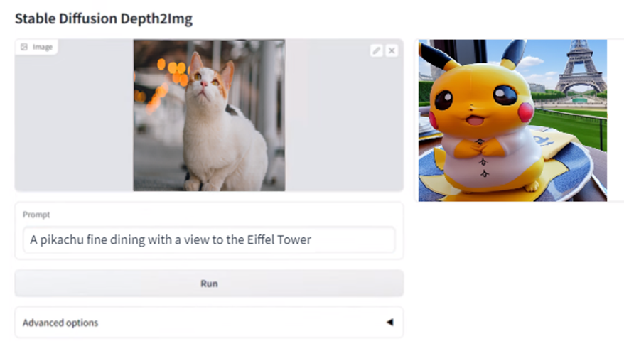Run the depth2img generation
This screenshot has width=624, height=356.
coord(210,284)
